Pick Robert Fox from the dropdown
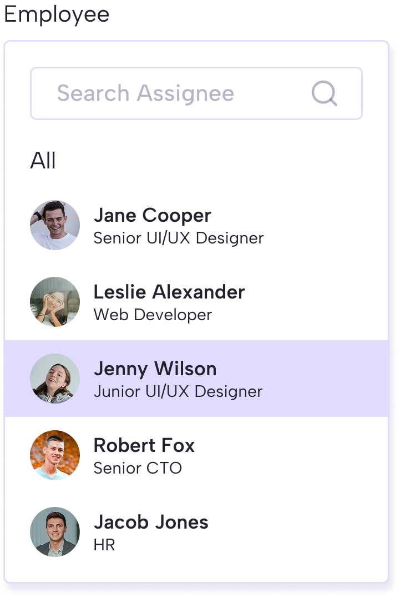 tap(144, 446)
